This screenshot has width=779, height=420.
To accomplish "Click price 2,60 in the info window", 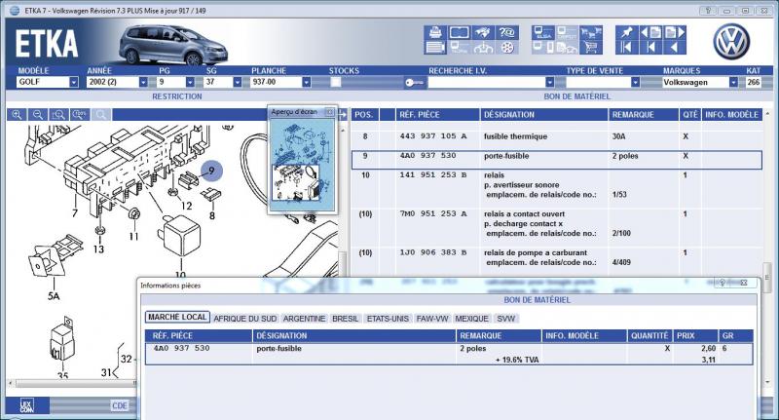I will [708, 349].
